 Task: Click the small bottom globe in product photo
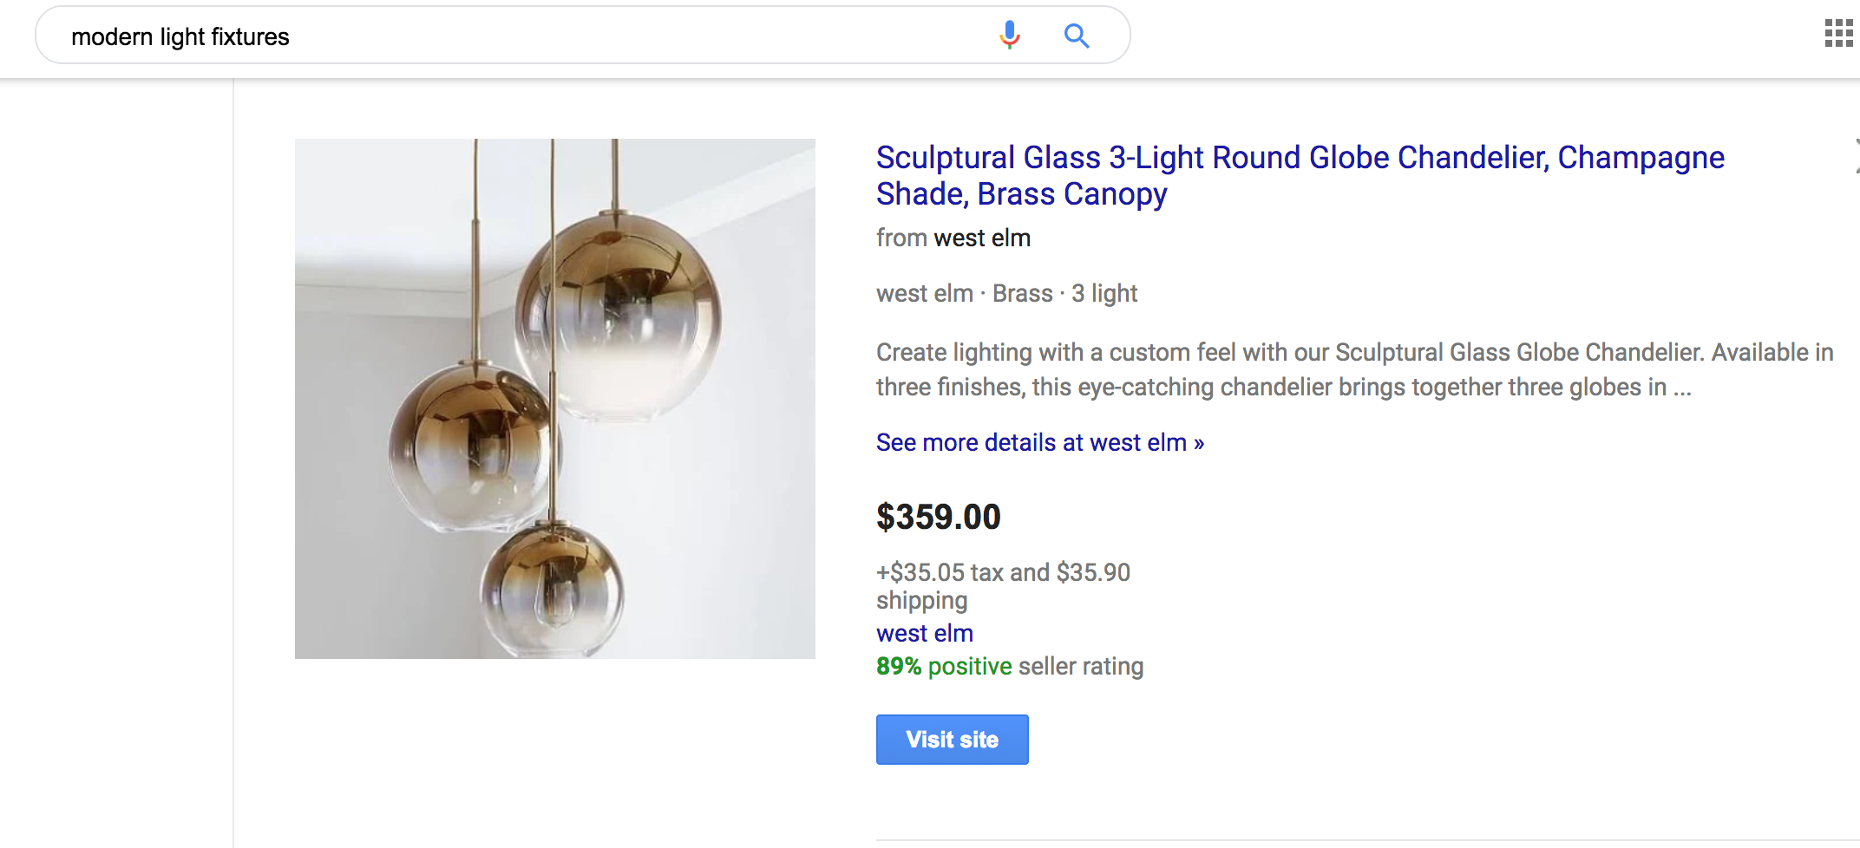click(553, 591)
